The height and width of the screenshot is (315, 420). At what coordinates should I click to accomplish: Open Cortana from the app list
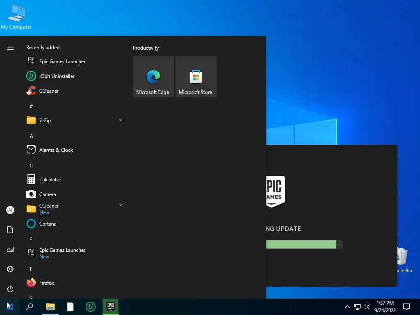pyautogui.click(x=75, y=224)
